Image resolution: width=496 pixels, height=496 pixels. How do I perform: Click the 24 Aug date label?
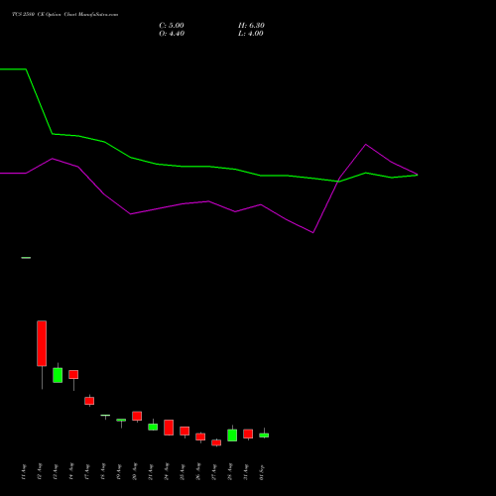tap(167, 472)
